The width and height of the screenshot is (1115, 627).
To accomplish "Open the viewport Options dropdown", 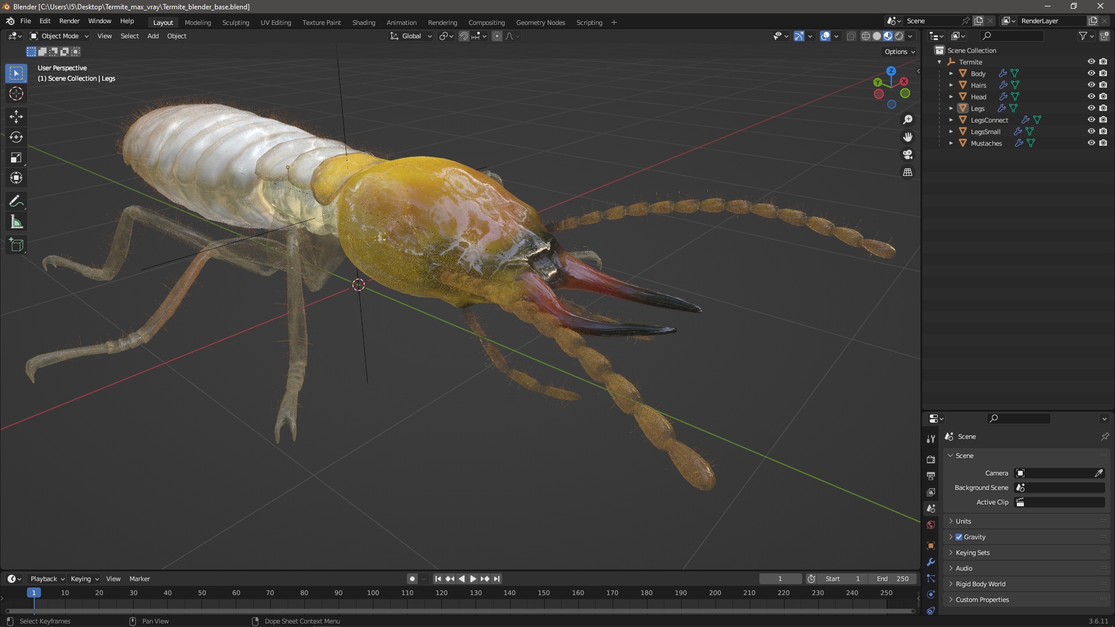I will (x=900, y=52).
